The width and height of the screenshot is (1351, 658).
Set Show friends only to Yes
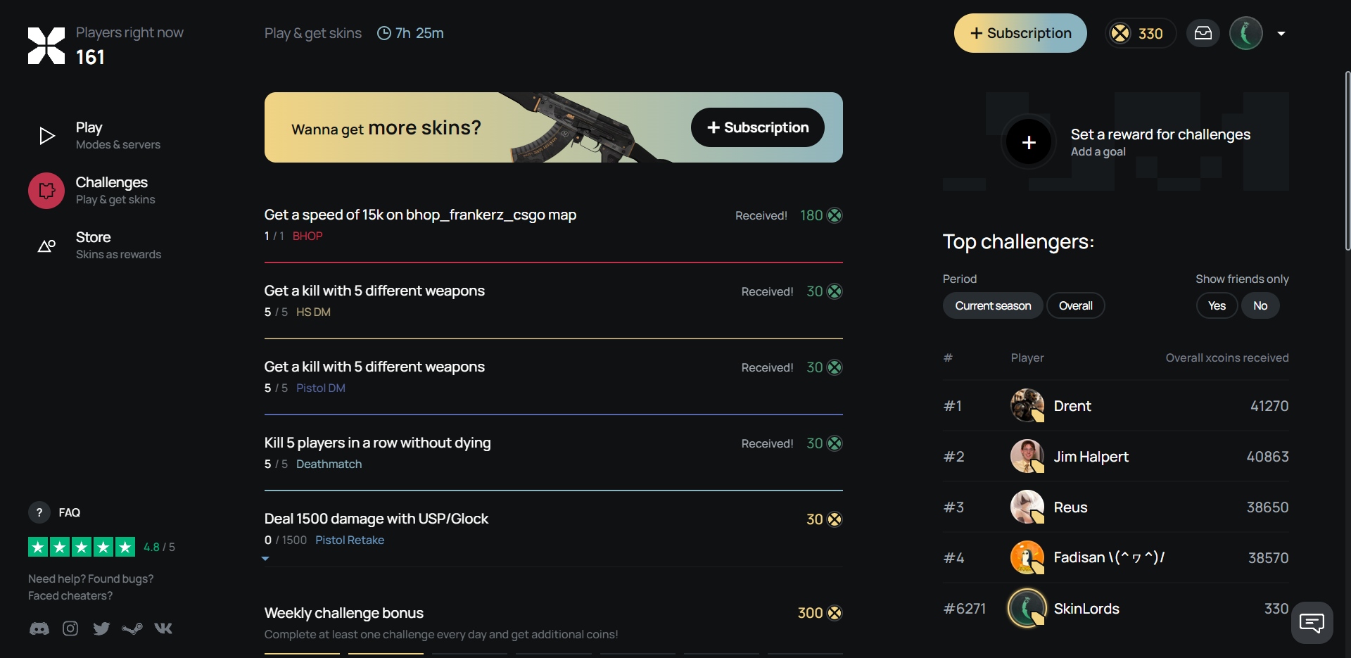[x=1217, y=305]
